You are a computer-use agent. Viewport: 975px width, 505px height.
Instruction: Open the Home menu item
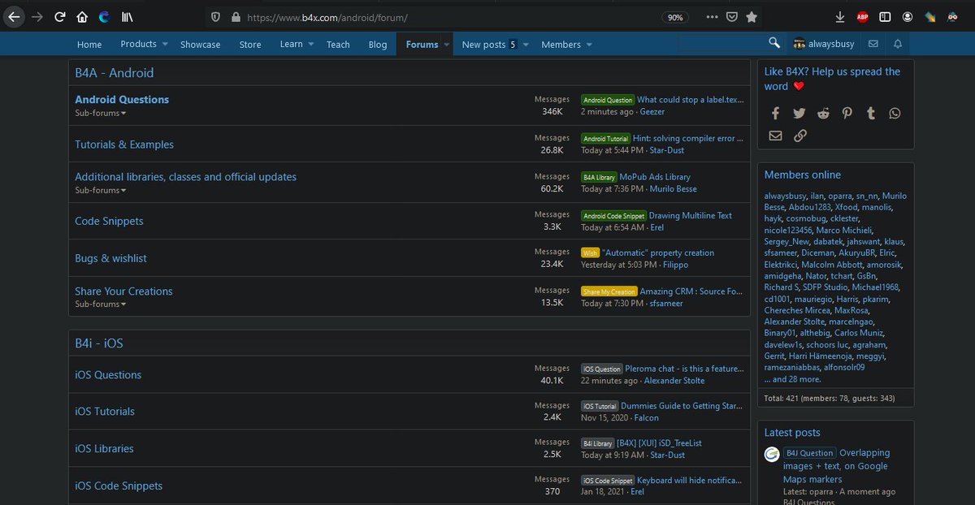89,45
